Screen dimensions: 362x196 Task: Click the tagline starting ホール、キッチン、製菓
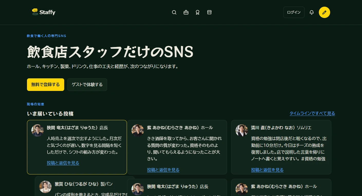(103, 67)
